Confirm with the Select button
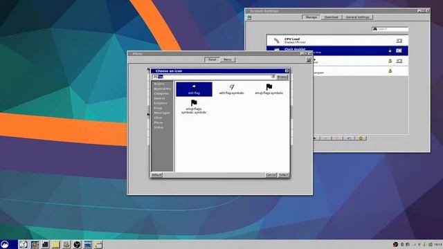Image resolution: width=443 pixels, height=249 pixels. coord(283,175)
